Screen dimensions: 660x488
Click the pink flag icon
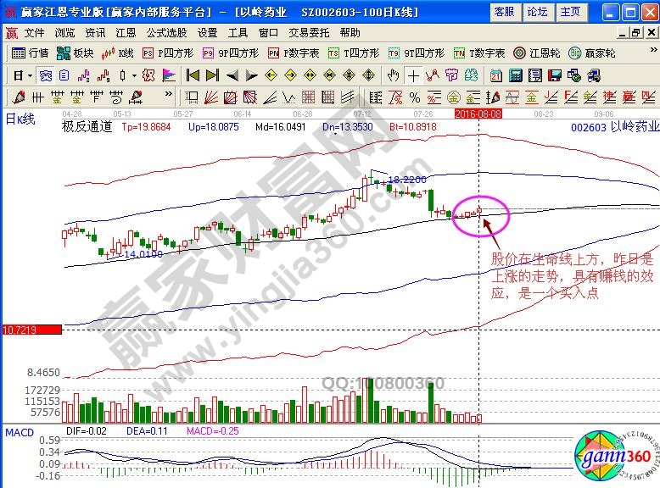(169, 76)
